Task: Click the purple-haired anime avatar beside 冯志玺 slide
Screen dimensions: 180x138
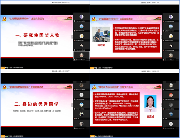Action: coord(171,17)
